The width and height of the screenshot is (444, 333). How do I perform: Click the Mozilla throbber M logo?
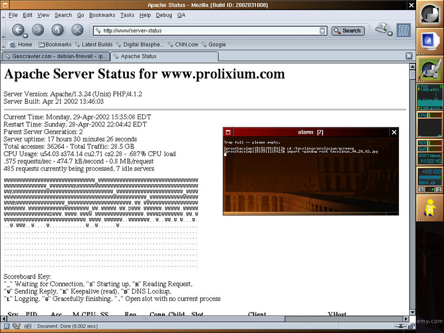pyautogui.click(x=403, y=31)
